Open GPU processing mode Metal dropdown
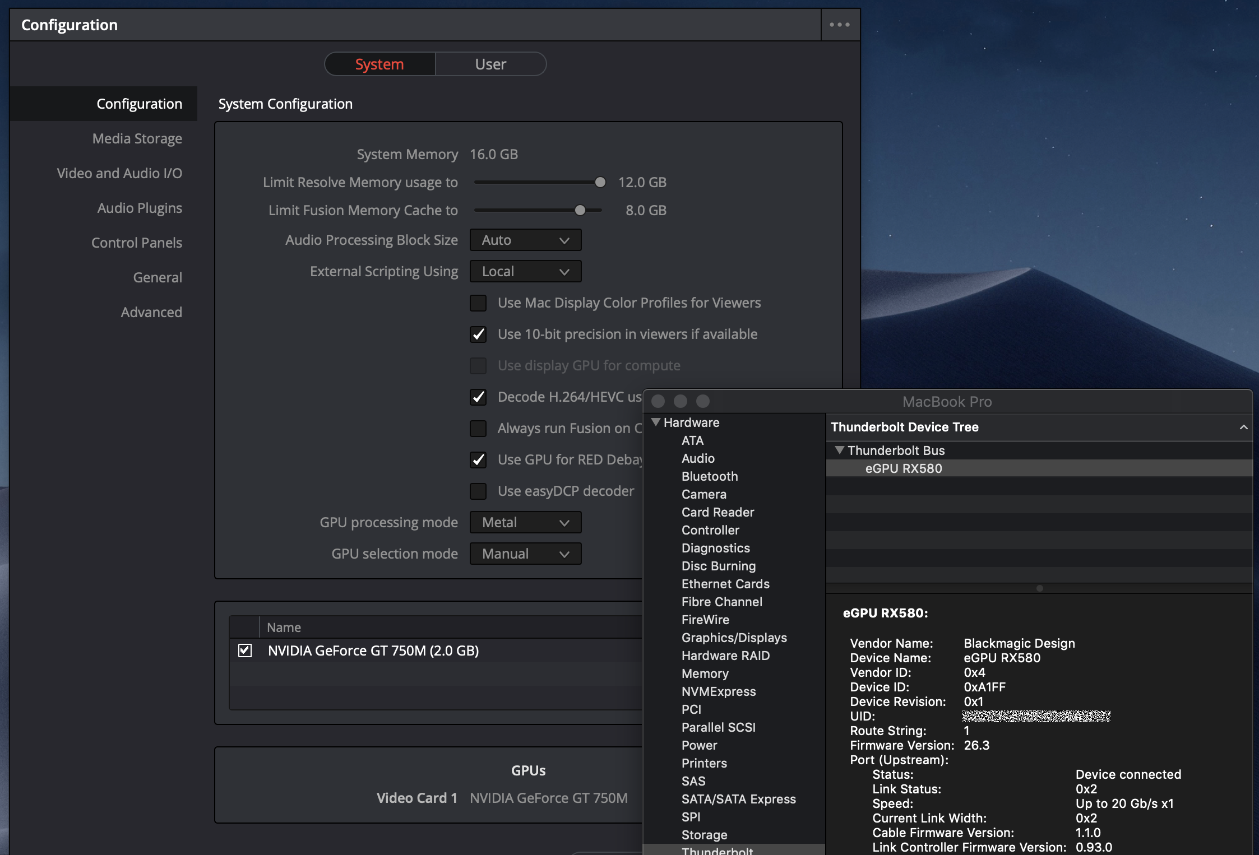1259x855 pixels. point(525,522)
